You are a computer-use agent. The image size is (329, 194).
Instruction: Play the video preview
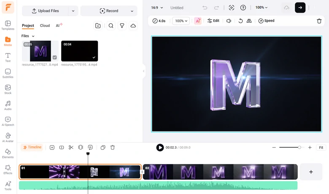coord(160,147)
